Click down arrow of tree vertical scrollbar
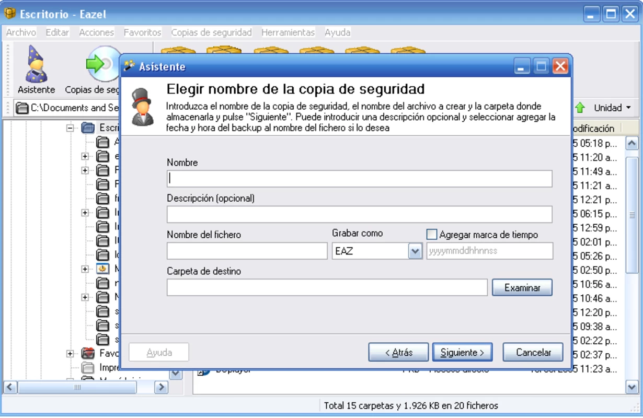 (176, 374)
